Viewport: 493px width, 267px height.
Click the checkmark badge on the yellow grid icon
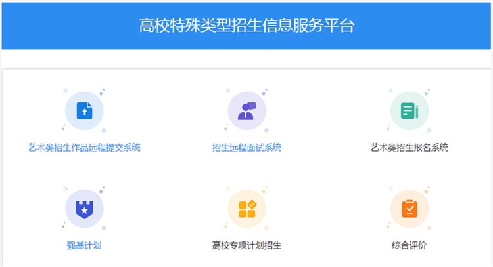point(252,204)
